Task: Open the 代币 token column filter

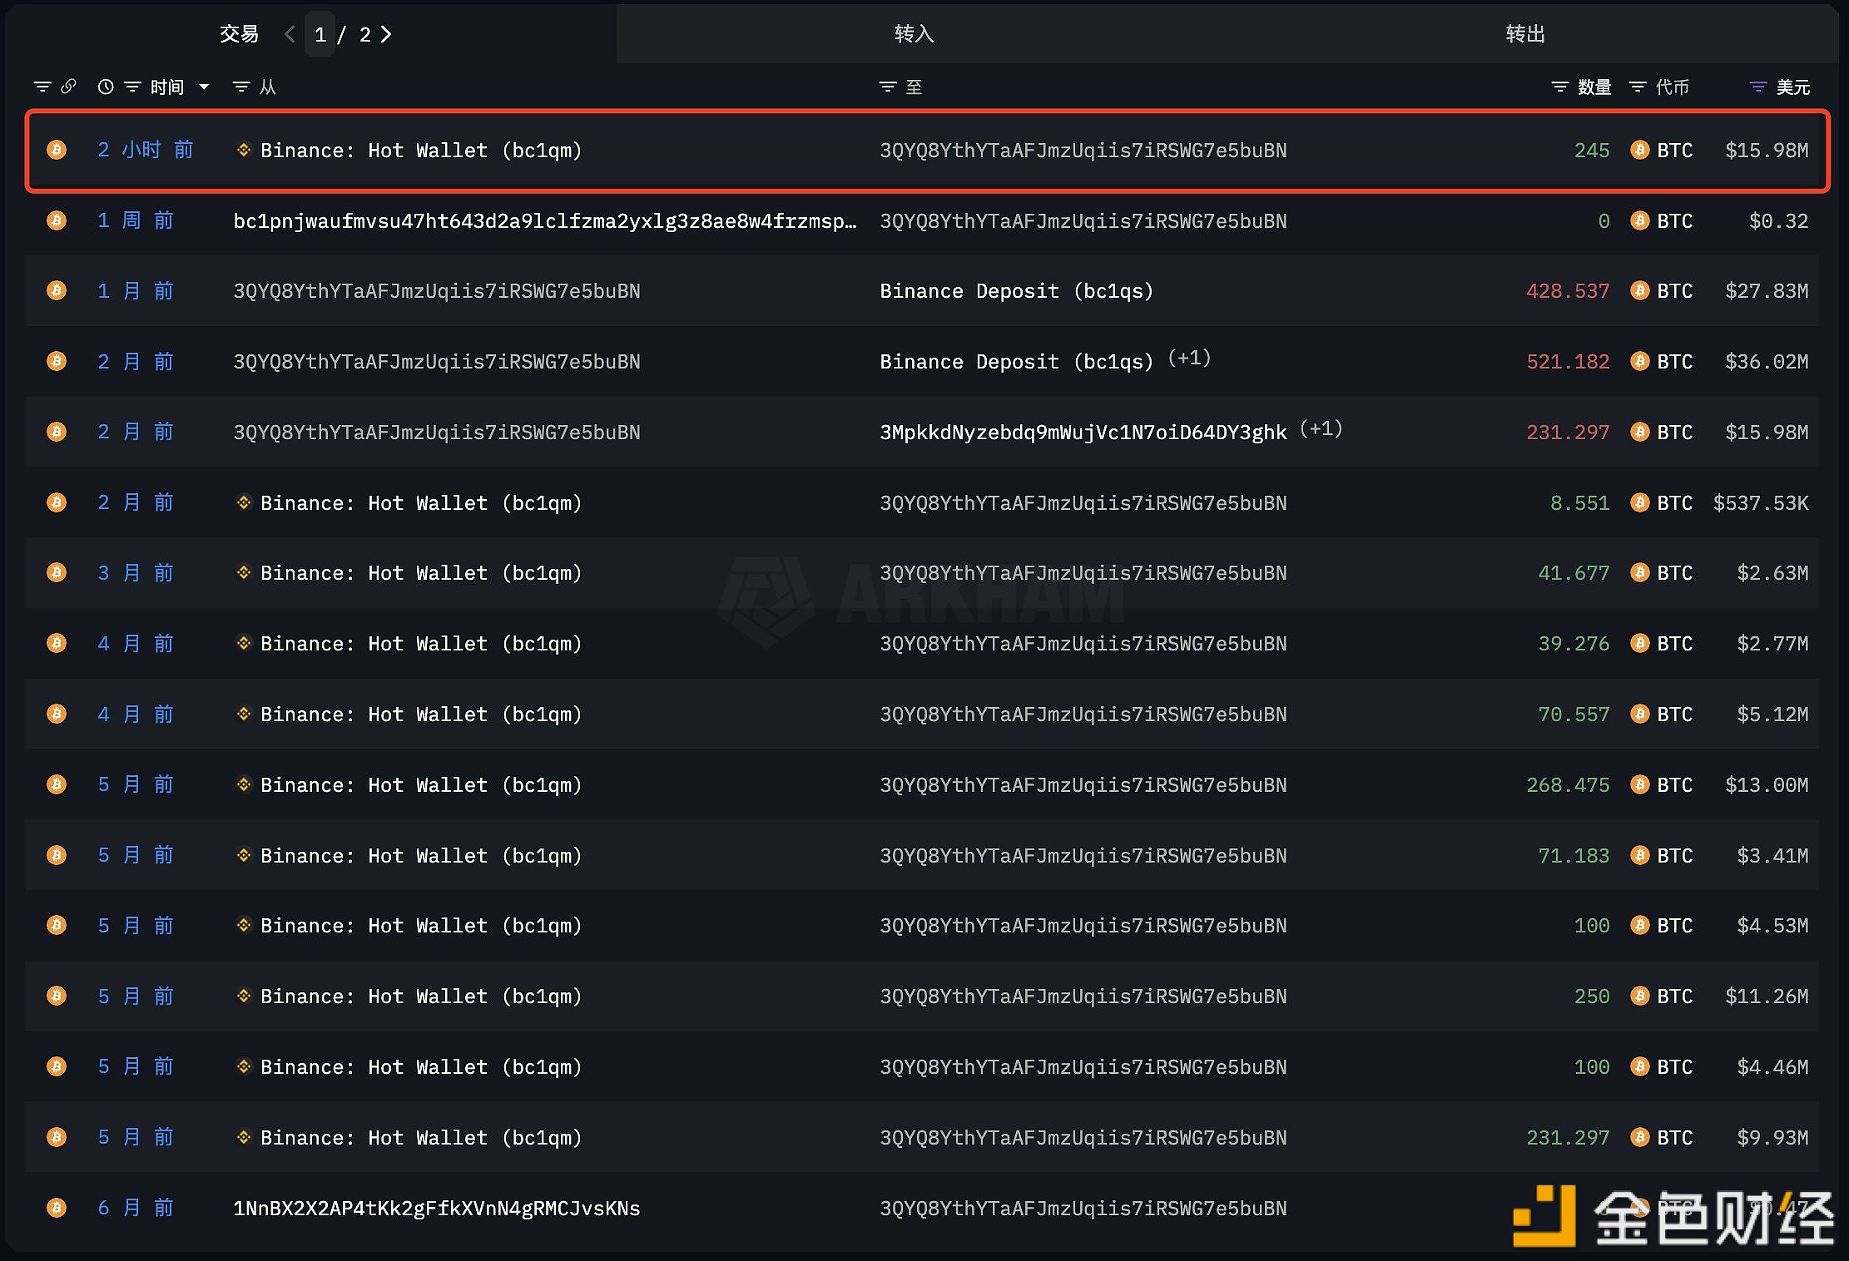Action: (x=1638, y=87)
